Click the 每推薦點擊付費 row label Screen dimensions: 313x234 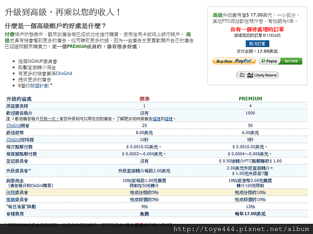(x=22, y=154)
